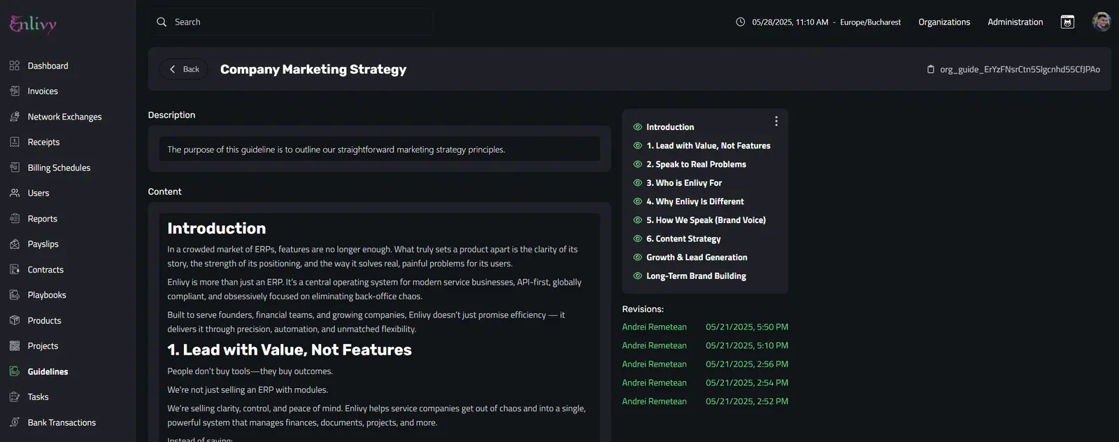
Task: Click the Payslips sidebar icon
Action: [15, 244]
